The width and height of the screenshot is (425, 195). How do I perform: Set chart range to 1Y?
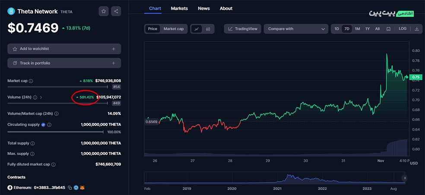[367, 29]
